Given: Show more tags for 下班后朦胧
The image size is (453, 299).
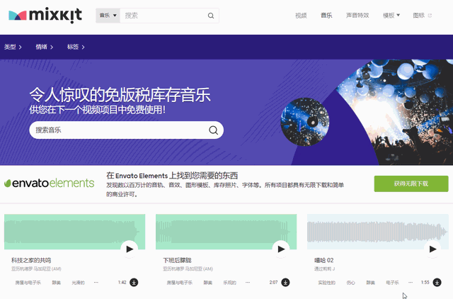Looking at the screenshot, I should (248, 282).
